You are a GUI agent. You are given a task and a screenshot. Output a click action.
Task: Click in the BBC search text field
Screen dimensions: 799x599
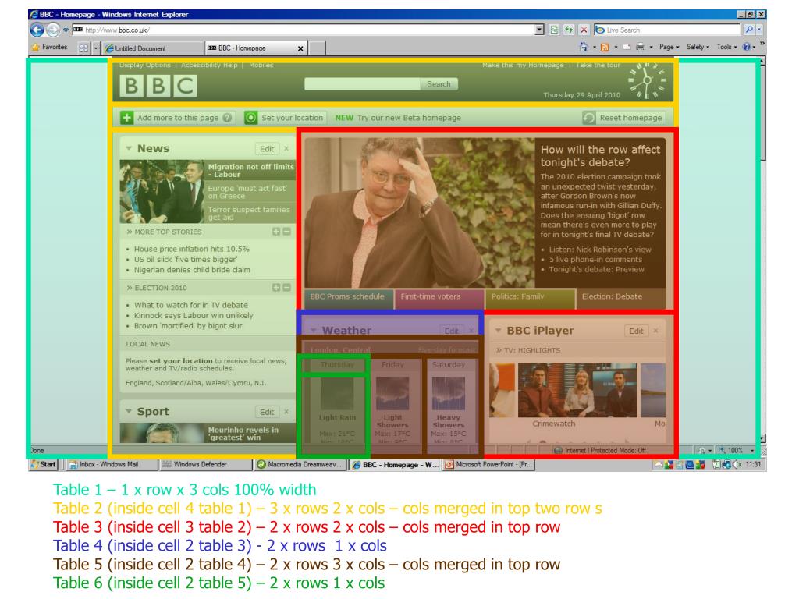coord(362,84)
